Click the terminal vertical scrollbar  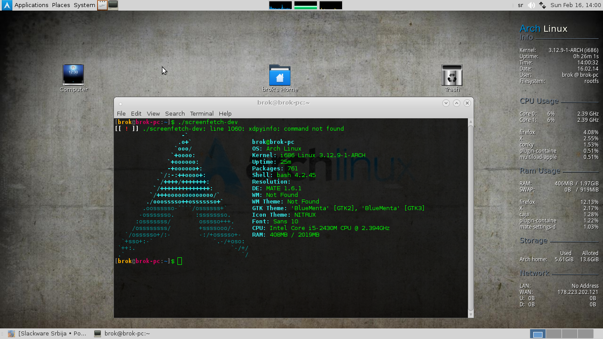[x=471, y=218]
